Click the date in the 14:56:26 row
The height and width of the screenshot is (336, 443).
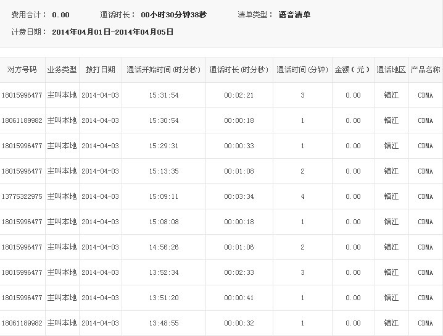(x=101, y=247)
